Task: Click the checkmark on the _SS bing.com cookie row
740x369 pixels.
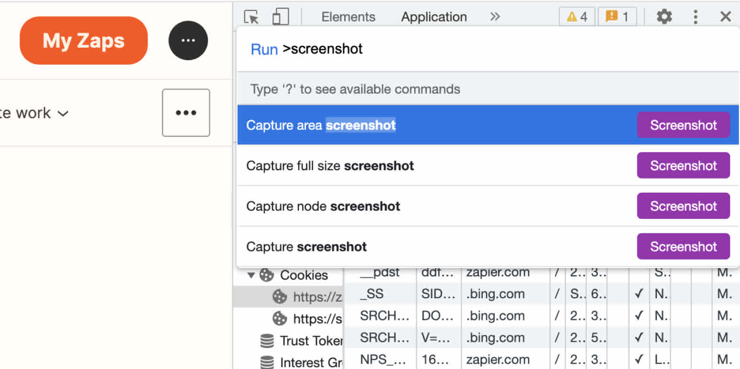Action: [639, 293]
